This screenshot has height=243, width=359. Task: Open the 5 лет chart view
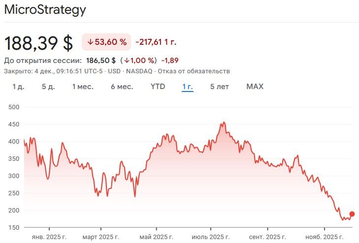coord(219,87)
